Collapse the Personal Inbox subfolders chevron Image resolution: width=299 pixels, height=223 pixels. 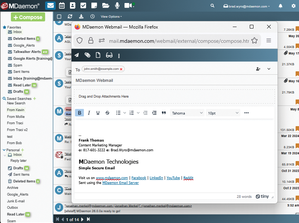point(5,155)
